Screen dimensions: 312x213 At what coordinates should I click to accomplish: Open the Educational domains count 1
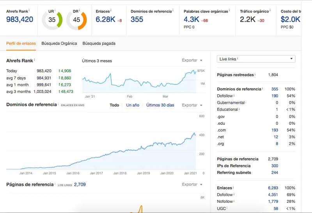pyautogui.click(x=277, y=109)
